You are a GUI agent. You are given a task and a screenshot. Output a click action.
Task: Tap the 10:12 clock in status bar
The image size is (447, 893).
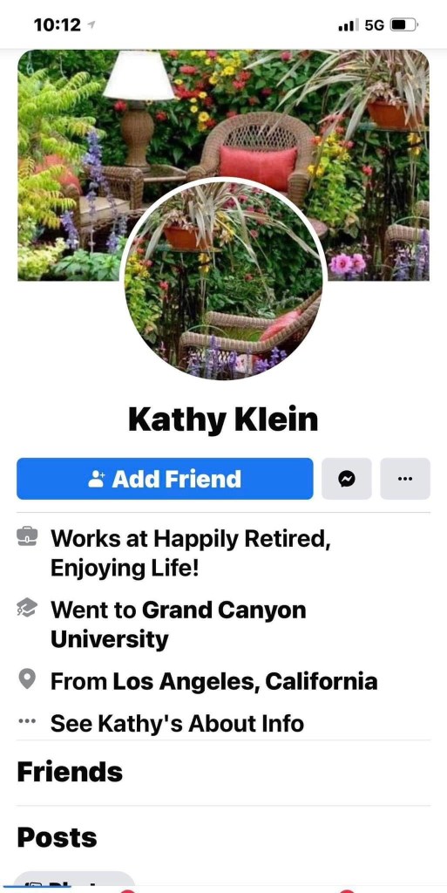(58, 25)
